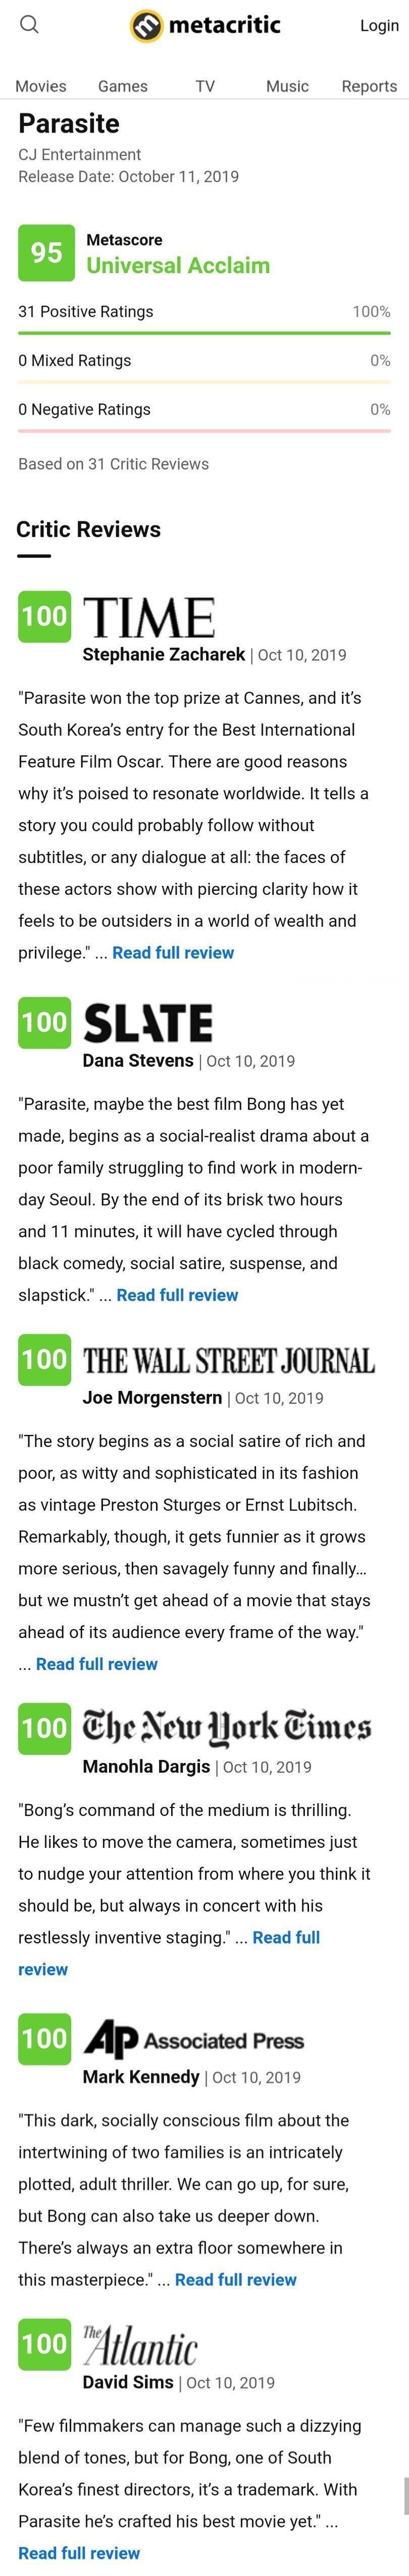Screen dimensions: 409x2576
Task: Read full review by Stephanie Zacharek
Action: point(174,953)
